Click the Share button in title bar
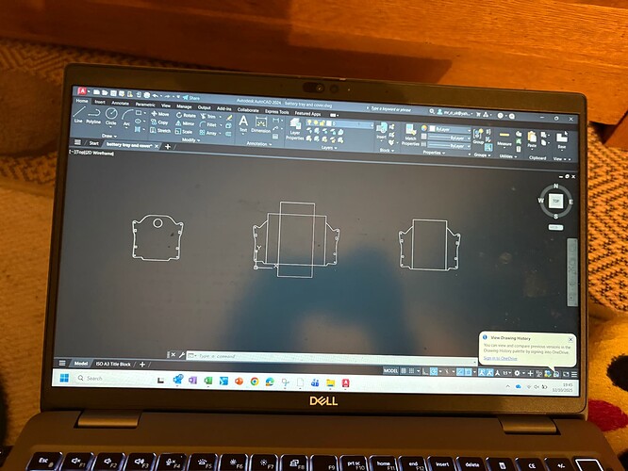628x471 pixels. [191, 97]
